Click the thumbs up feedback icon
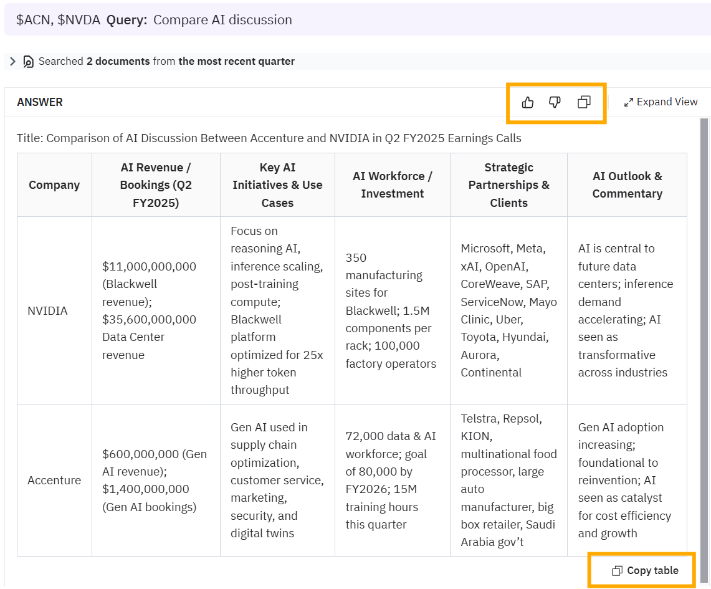The image size is (711, 589). pos(528,102)
